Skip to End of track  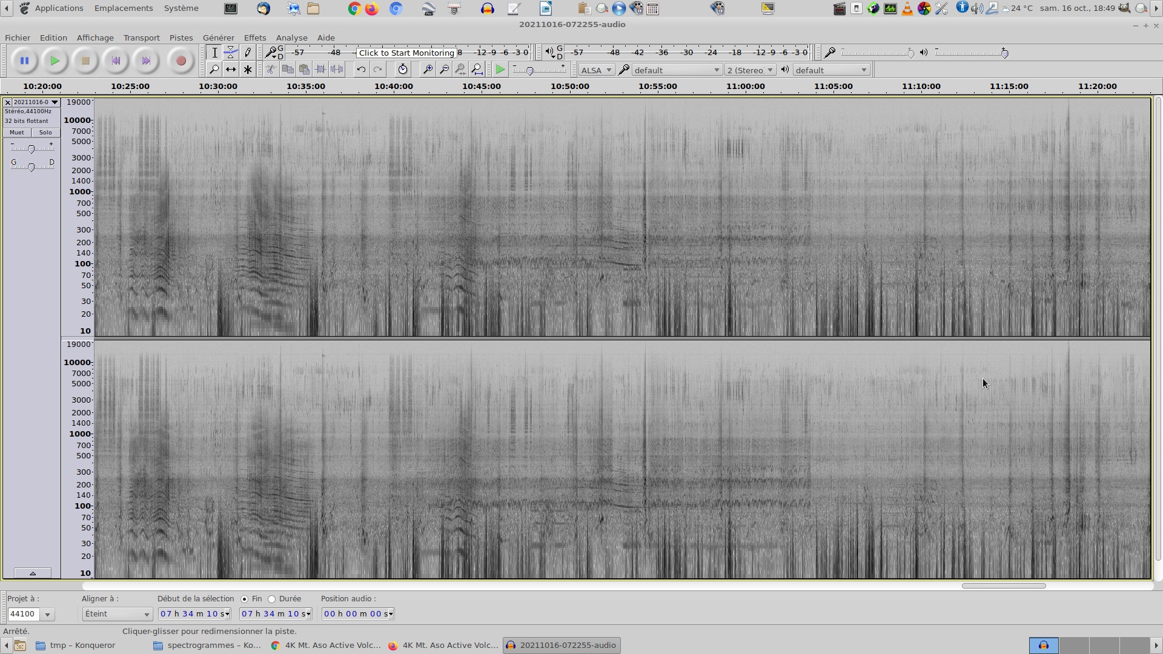pos(145,61)
